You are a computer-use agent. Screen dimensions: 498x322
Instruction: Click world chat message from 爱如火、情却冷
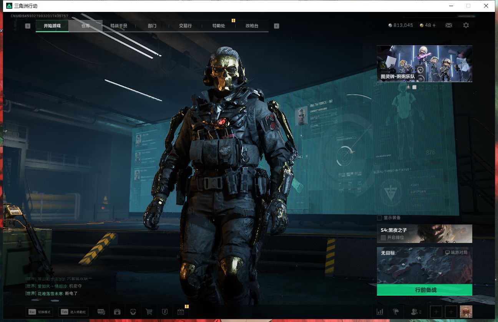tap(53, 286)
